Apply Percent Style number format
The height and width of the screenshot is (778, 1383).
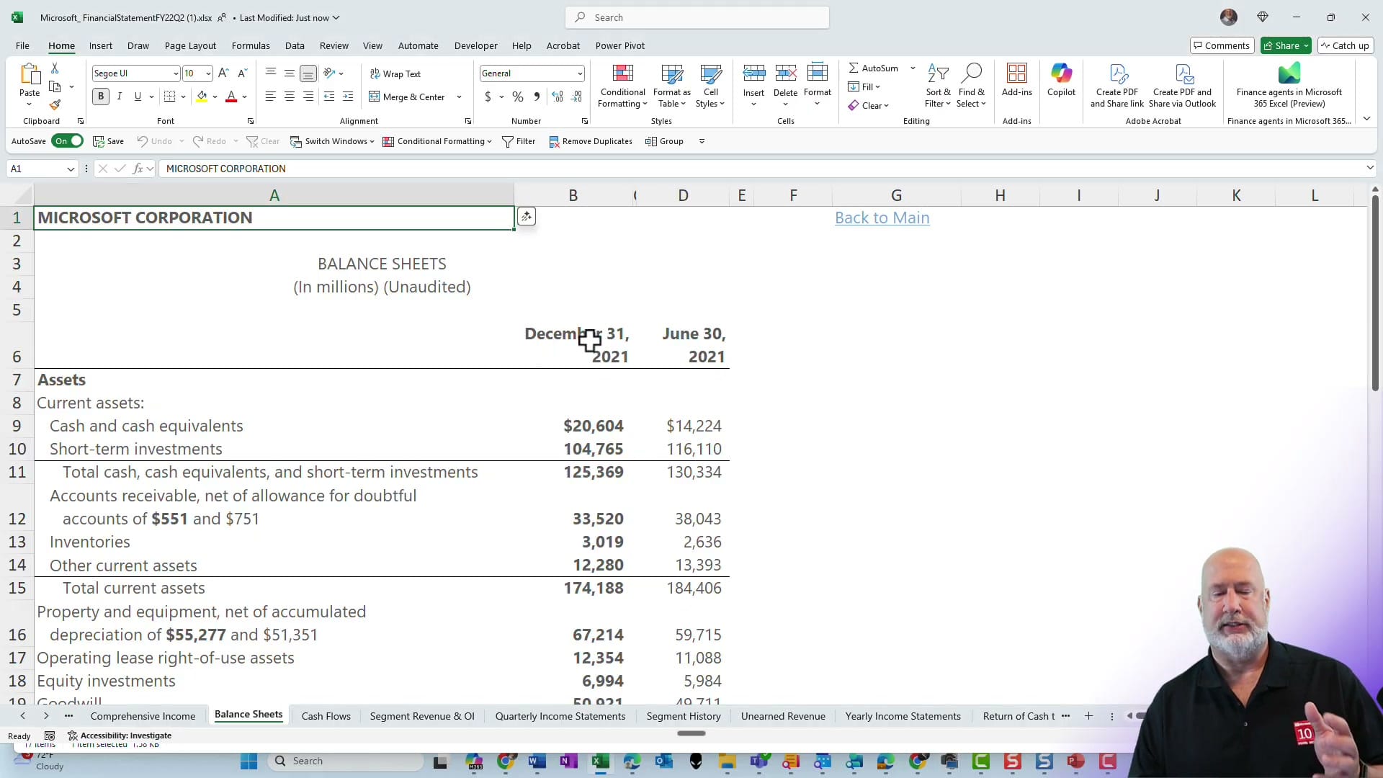(x=517, y=96)
